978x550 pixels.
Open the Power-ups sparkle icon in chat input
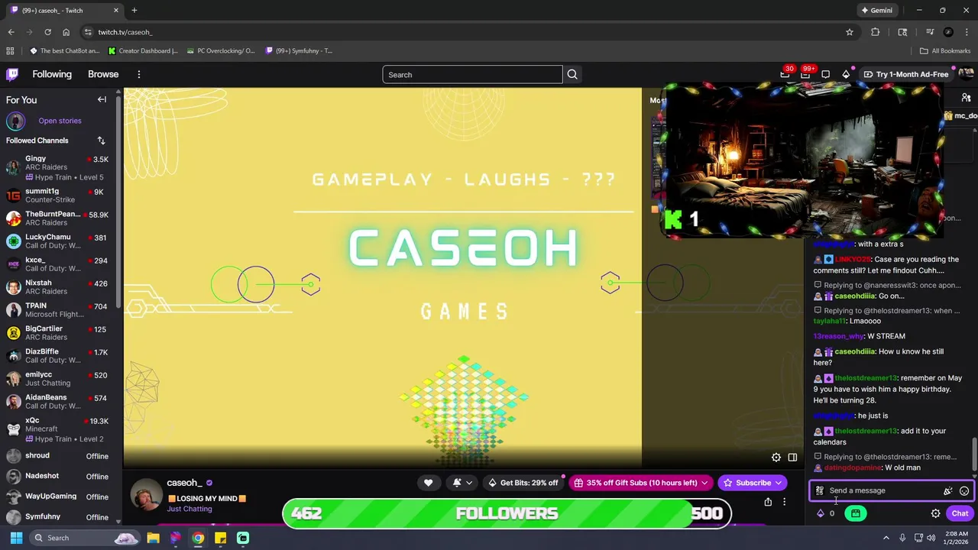coord(947,491)
